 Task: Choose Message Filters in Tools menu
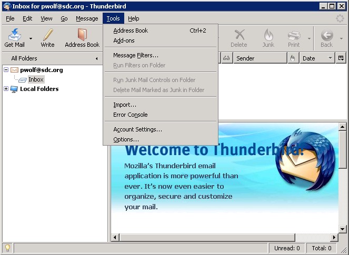coord(161,55)
